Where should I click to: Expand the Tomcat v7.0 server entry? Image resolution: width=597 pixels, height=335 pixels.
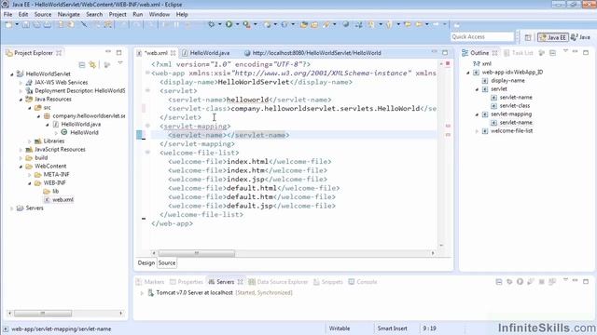142,293
